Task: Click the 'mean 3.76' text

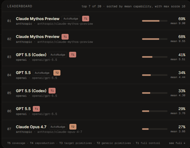Action: [178, 113]
